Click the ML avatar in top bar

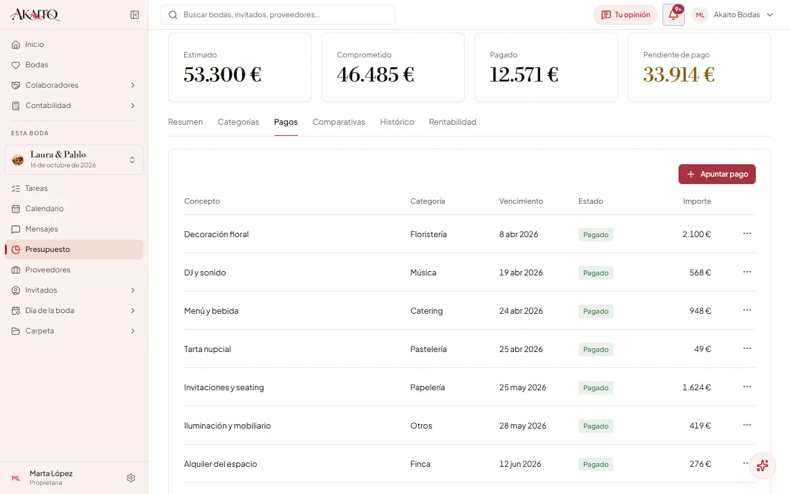point(700,15)
